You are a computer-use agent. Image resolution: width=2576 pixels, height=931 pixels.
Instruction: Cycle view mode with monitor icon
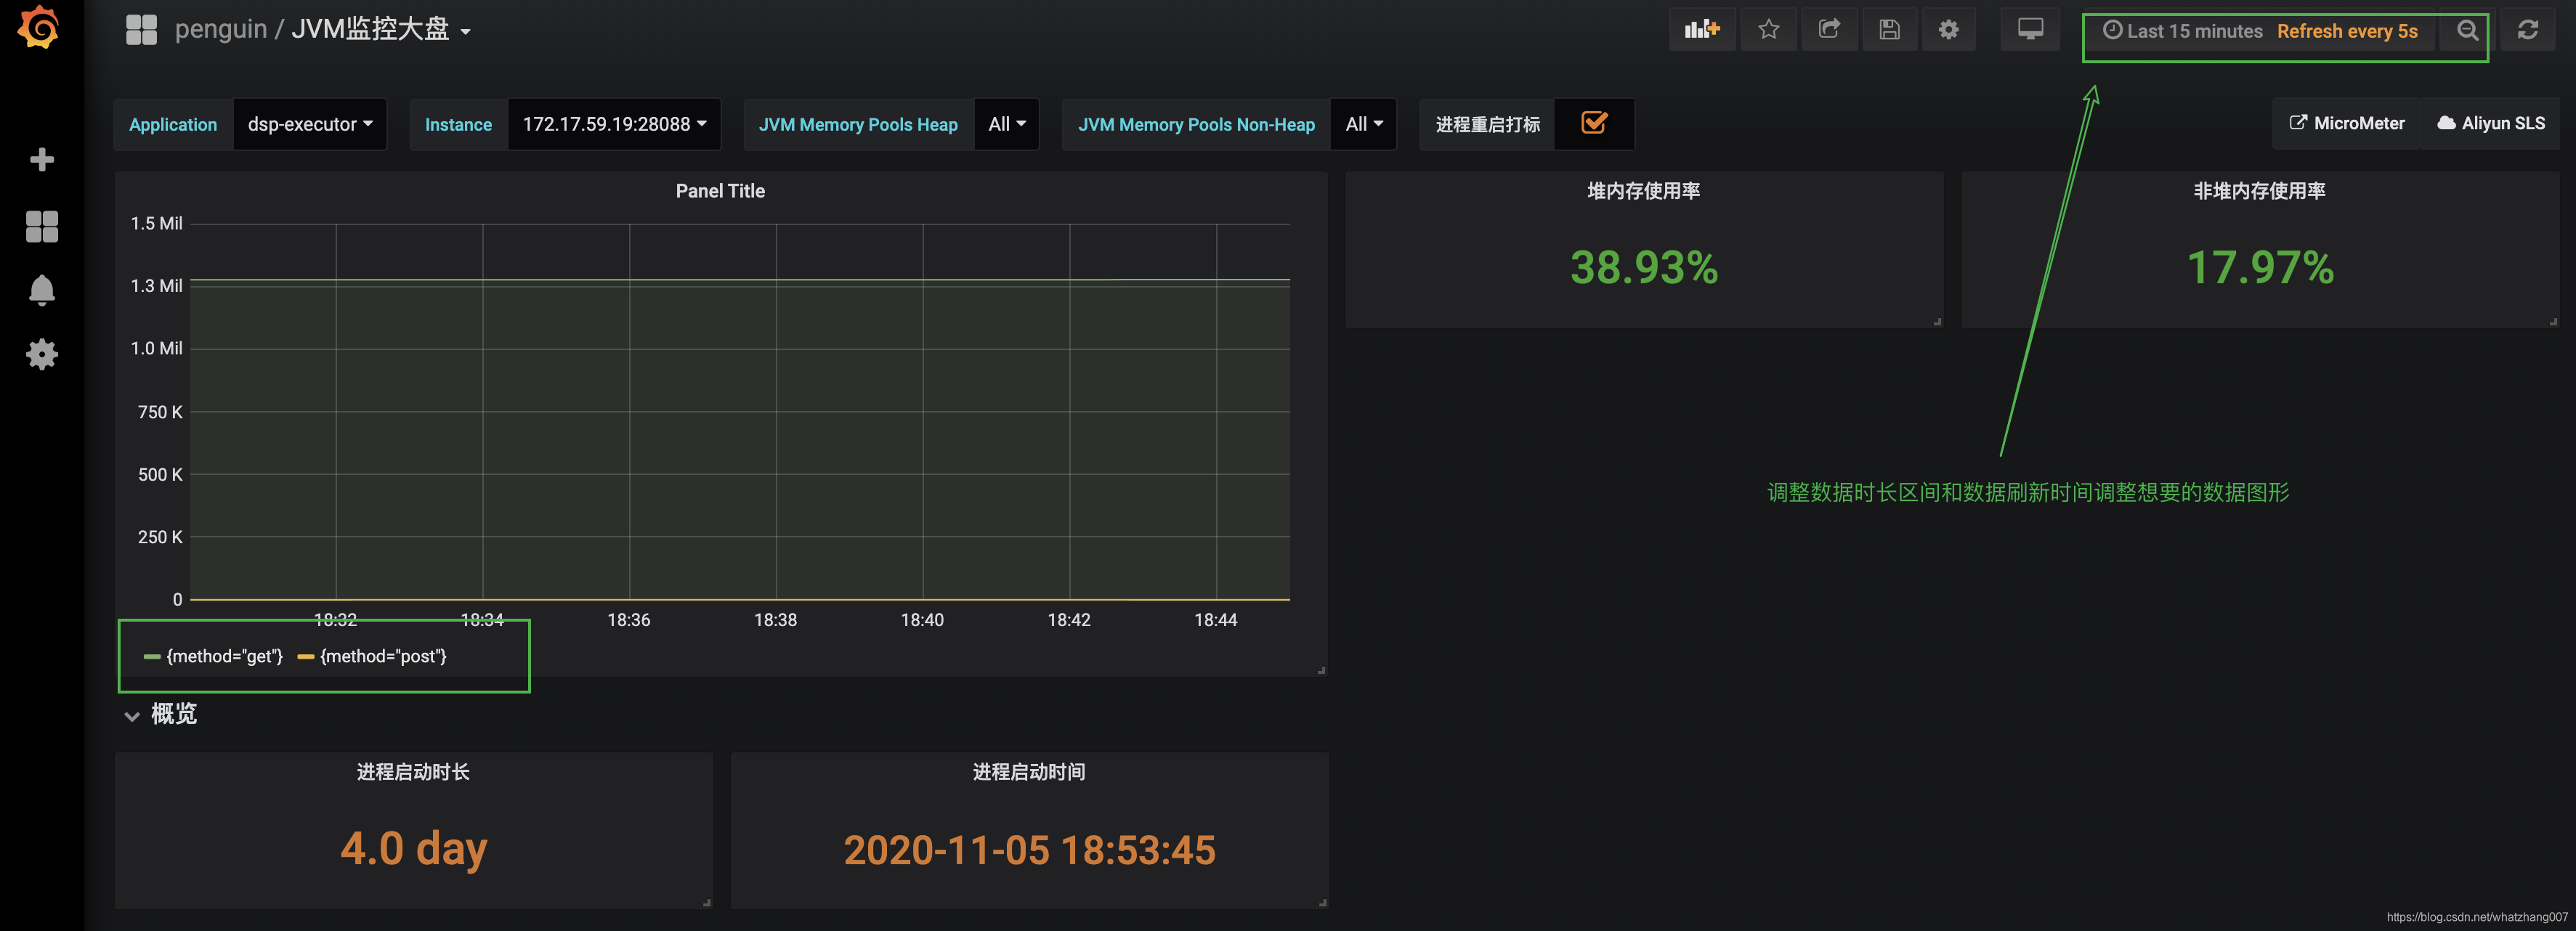[2030, 30]
